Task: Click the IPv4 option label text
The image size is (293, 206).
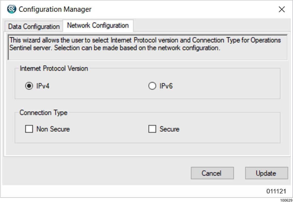Action: click(43, 86)
